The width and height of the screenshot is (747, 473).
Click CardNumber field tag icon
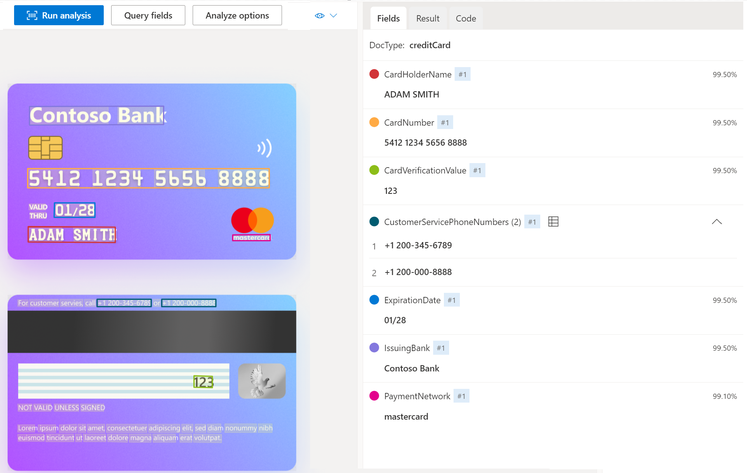pyautogui.click(x=445, y=123)
